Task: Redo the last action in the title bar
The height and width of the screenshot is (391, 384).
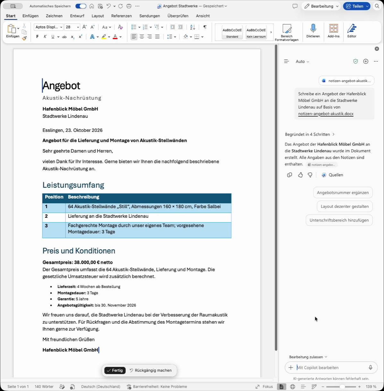Action: (x=120, y=6)
